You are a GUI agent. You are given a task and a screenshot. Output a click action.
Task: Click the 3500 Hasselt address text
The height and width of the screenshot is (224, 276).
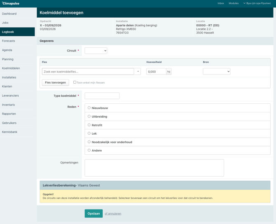[x=205, y=33]
